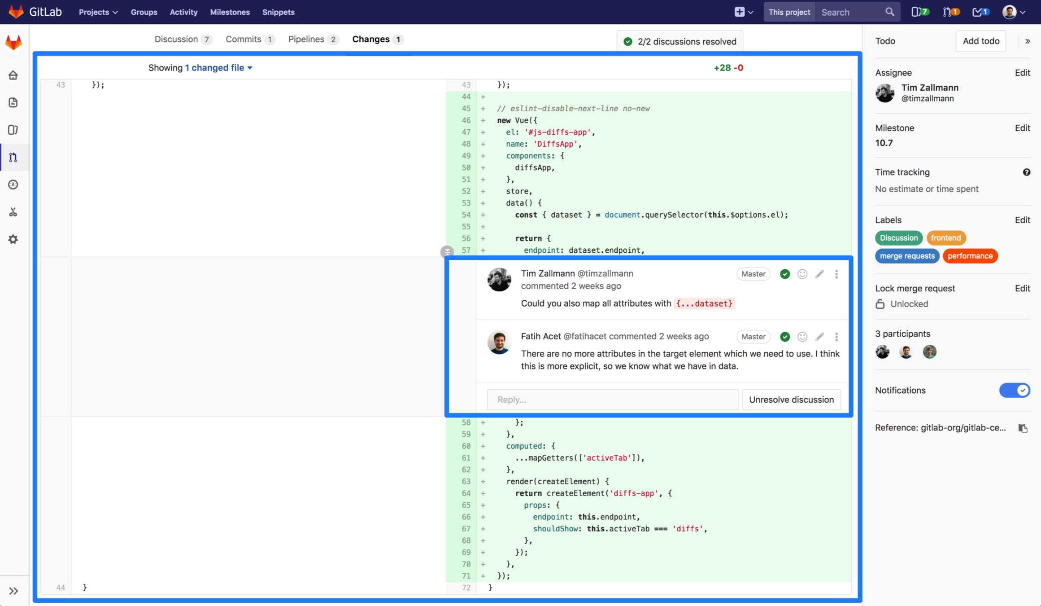
Task: Add emoji reaction to Tim Zallmann's comment
Action: click(802, 274)
